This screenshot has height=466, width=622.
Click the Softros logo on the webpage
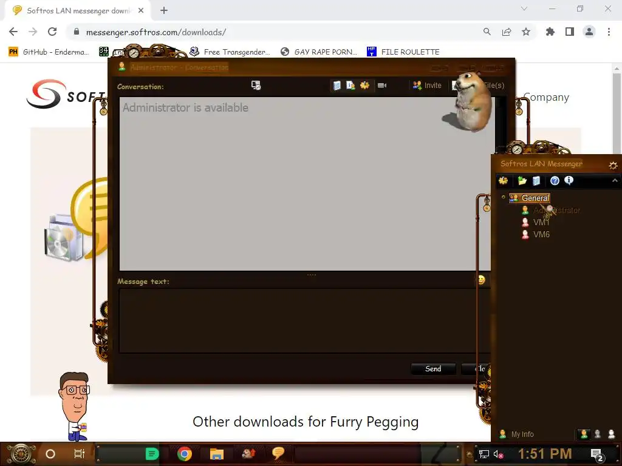(67, 94)
